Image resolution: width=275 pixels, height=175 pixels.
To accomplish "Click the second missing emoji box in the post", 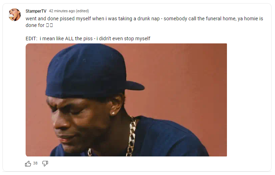I will pyautogui.click(x=51, y=25).
